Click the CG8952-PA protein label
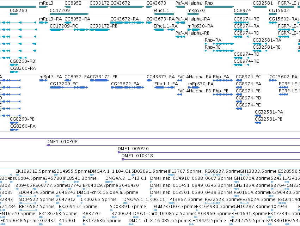 (77, 77)
